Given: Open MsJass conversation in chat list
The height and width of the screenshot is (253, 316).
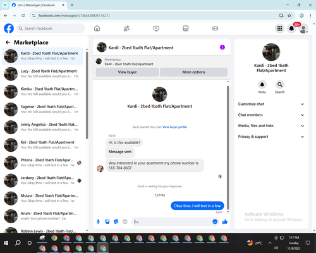Looking at the screenshot, I should 43,198.
